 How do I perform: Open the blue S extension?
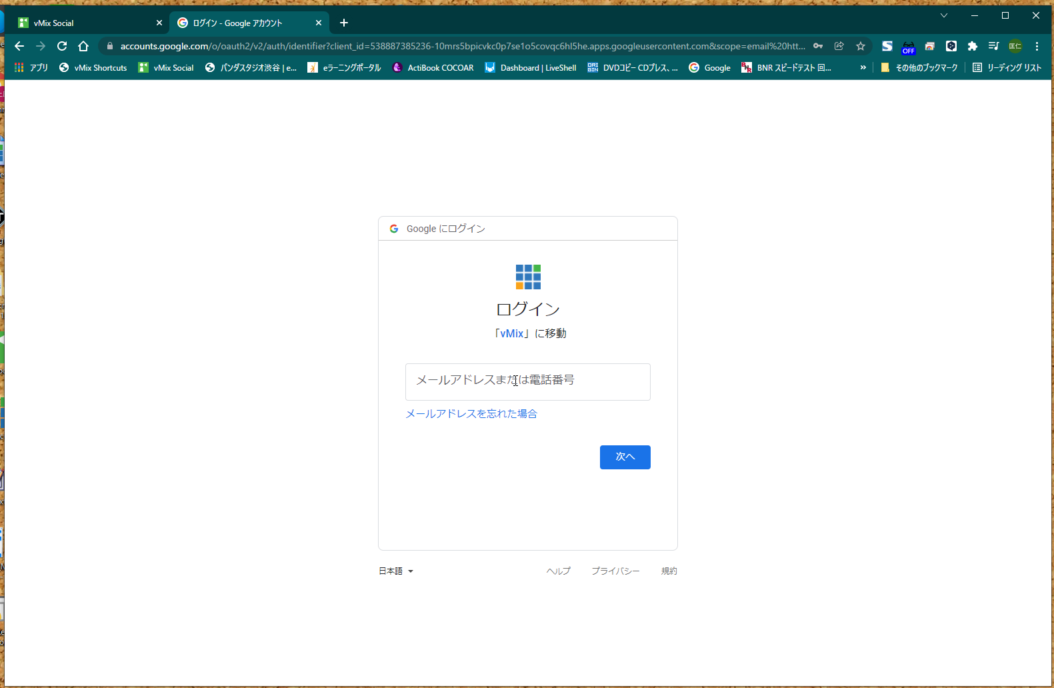pyautogui.click(x=887, y=46)
